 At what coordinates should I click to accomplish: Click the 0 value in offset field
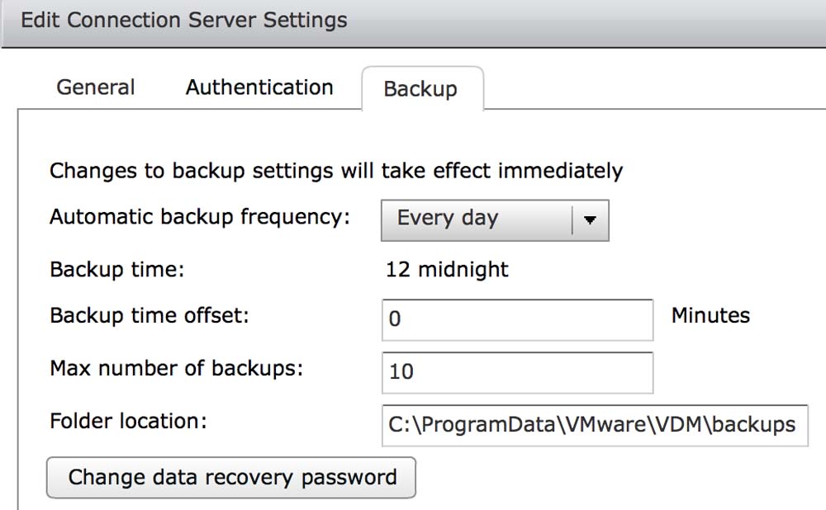pos(395,319)
